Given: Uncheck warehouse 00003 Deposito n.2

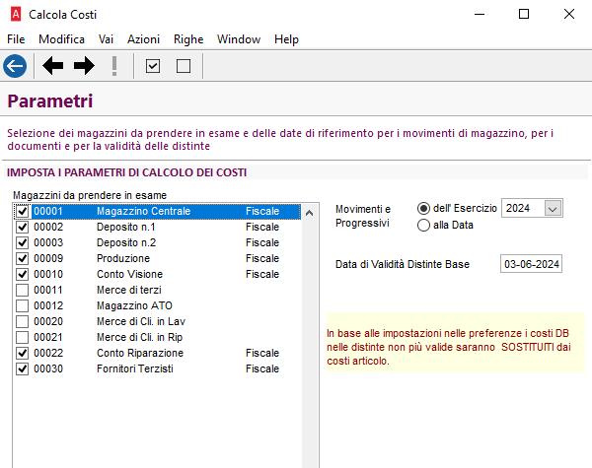Looking at the screenshot, I should 23,242.
